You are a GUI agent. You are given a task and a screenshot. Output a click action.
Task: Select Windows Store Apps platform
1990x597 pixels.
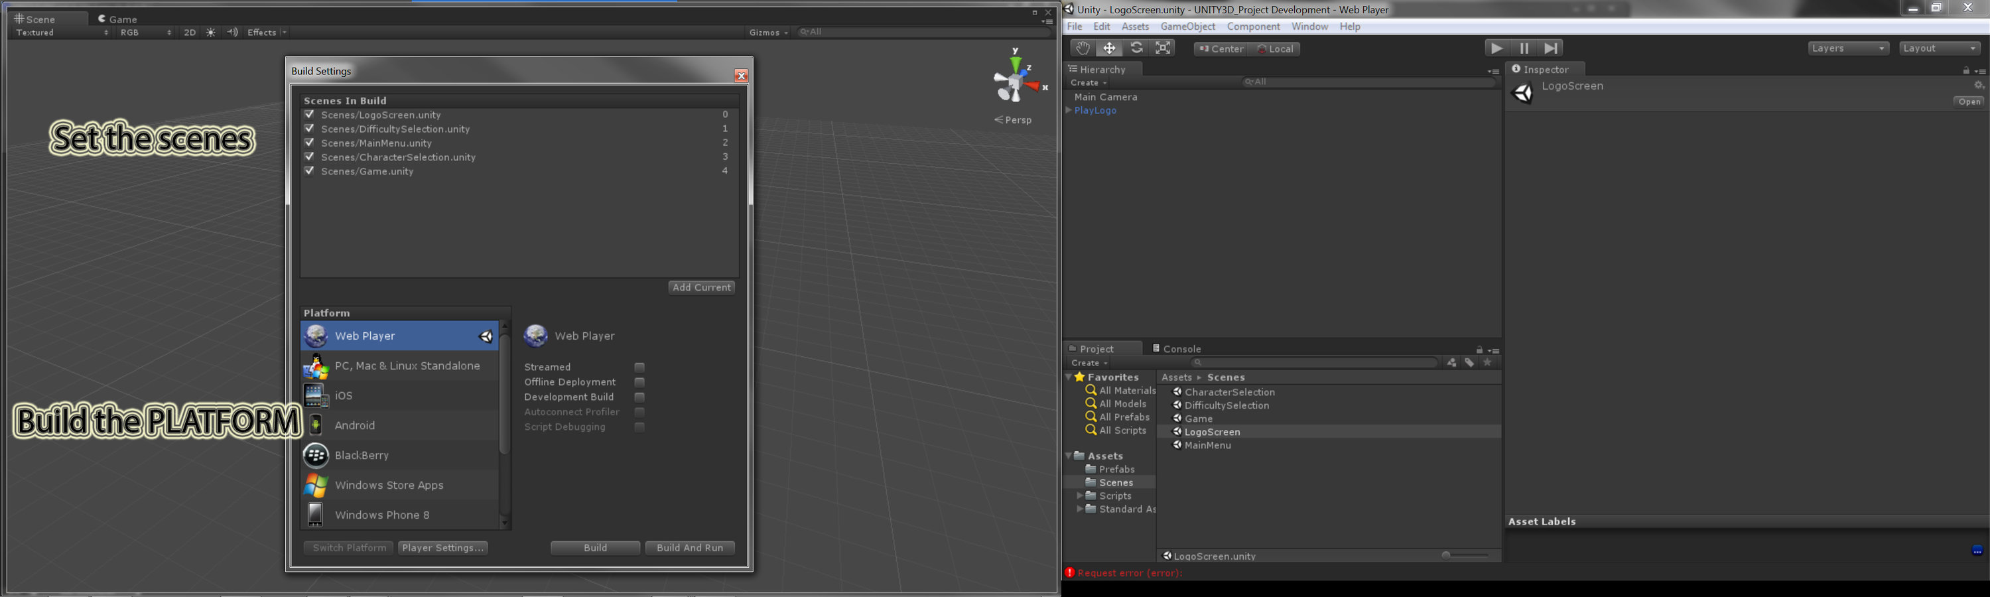[399, 485]
